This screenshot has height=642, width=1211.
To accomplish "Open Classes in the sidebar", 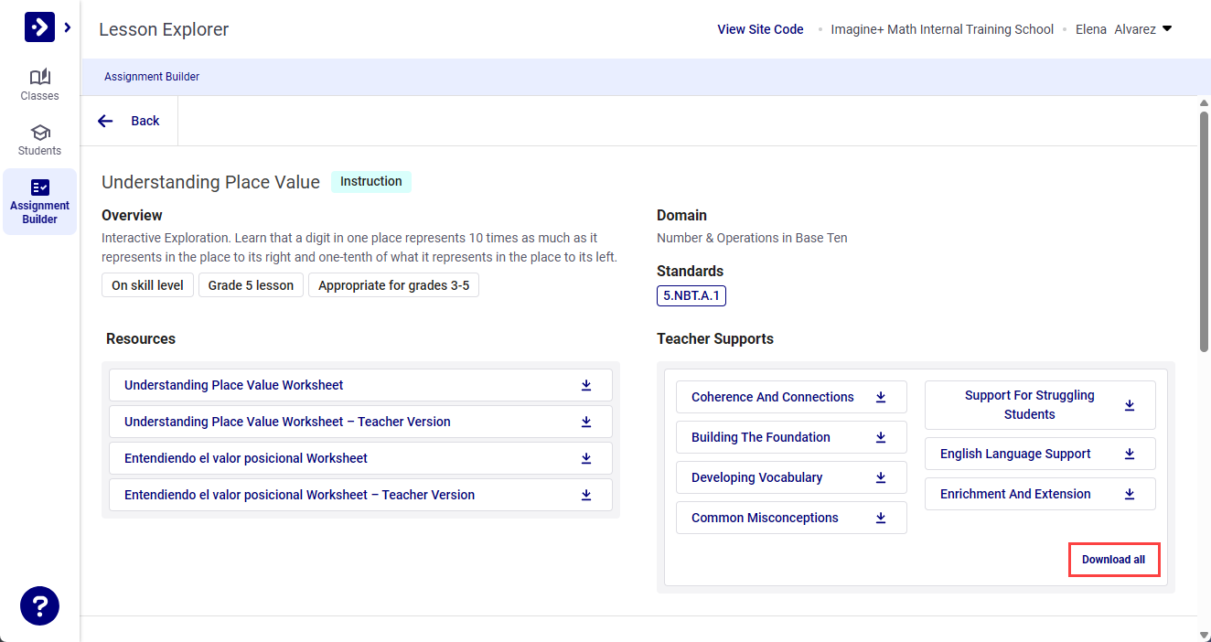I will pyautogui.click(x=39, y=84).
